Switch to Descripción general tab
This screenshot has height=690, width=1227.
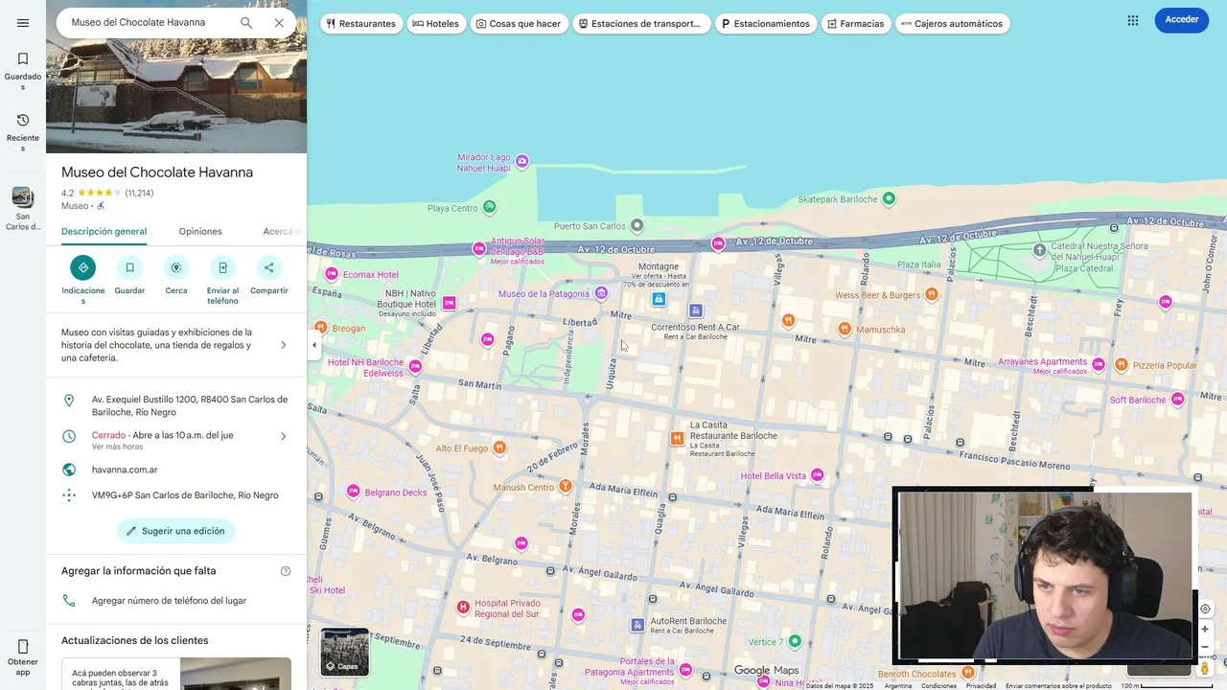104,231
